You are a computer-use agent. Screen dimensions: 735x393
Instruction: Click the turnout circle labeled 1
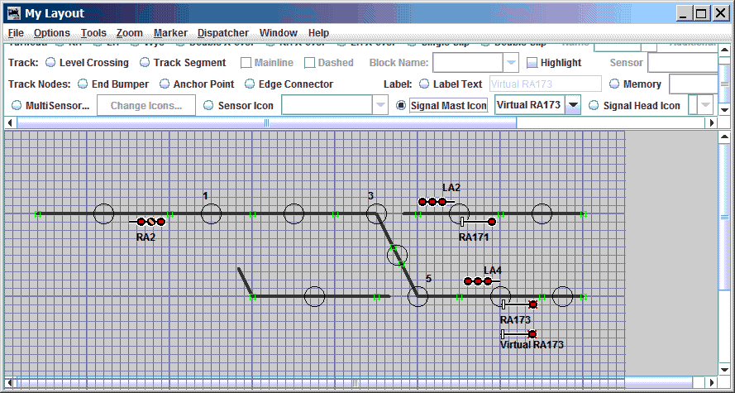(211, 214)
